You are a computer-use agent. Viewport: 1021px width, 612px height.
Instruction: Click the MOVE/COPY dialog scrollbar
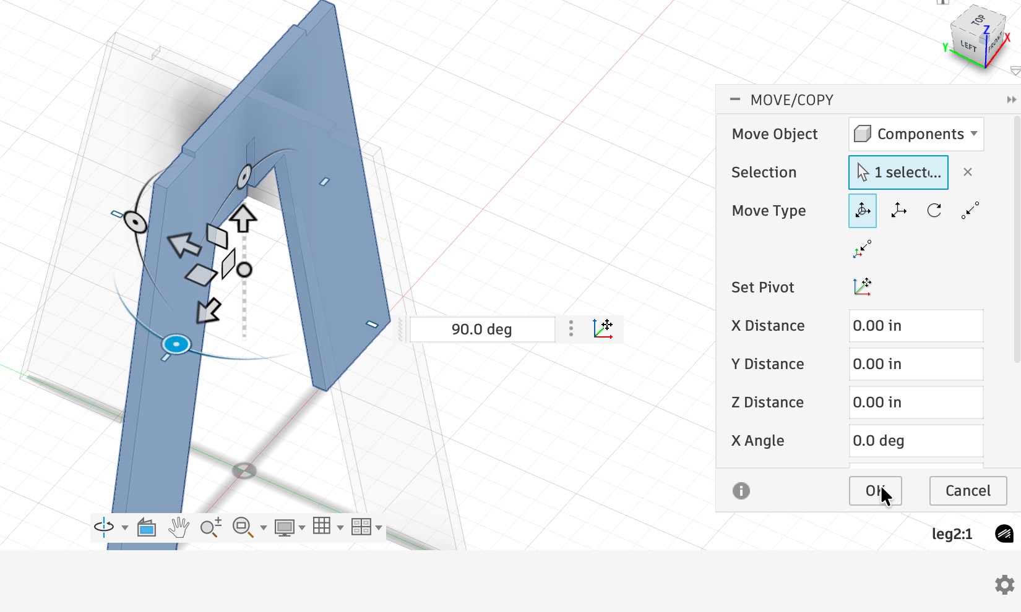coord(1017,238)
